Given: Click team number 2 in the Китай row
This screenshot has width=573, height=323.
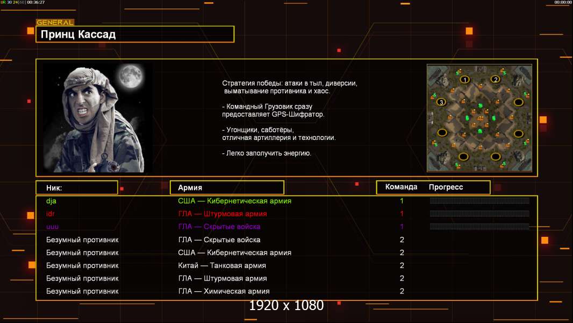Looking at the screenshot, I should click(x=402, y=265).
